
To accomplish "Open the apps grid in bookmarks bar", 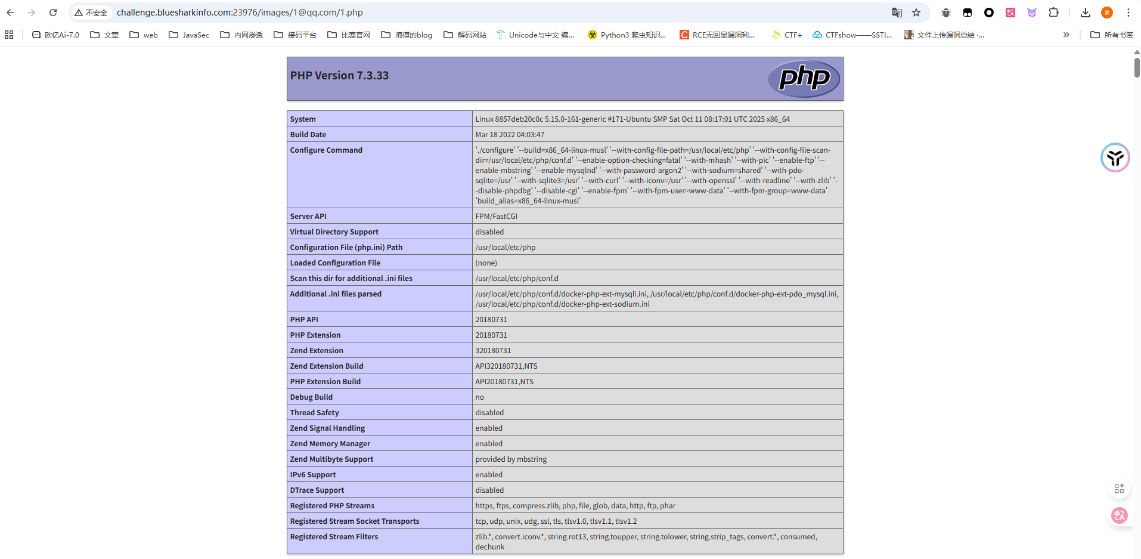I will pyautogui.click(x=9, y=35).
